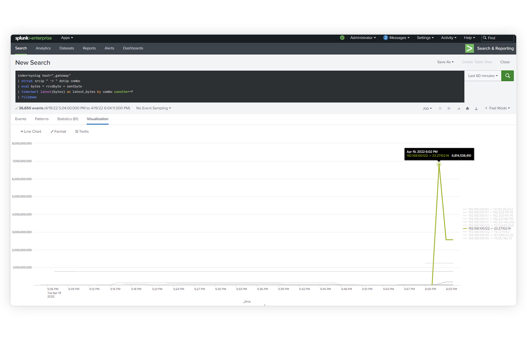
Task: Open the Splunk Enterprise home logo
Action: coord(33,38)
